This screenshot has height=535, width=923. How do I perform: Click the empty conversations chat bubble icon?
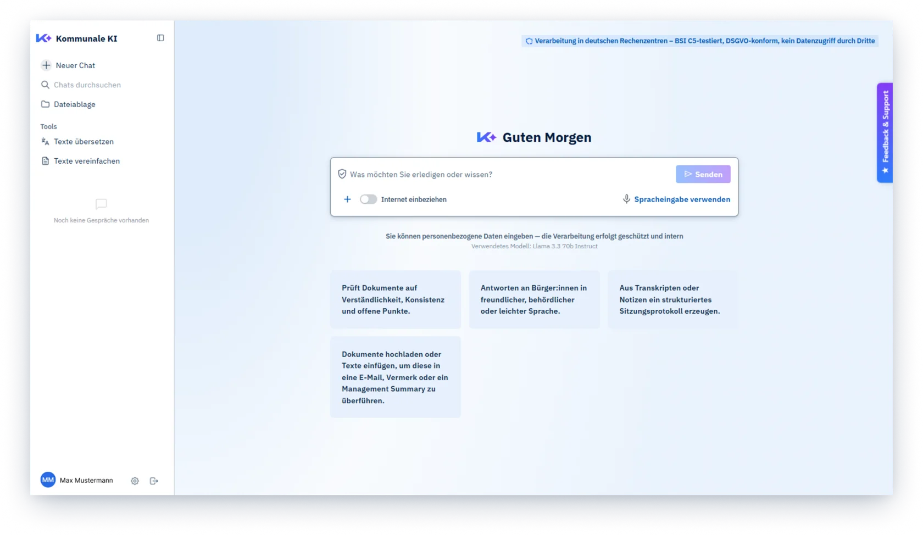tap(101, 204)
